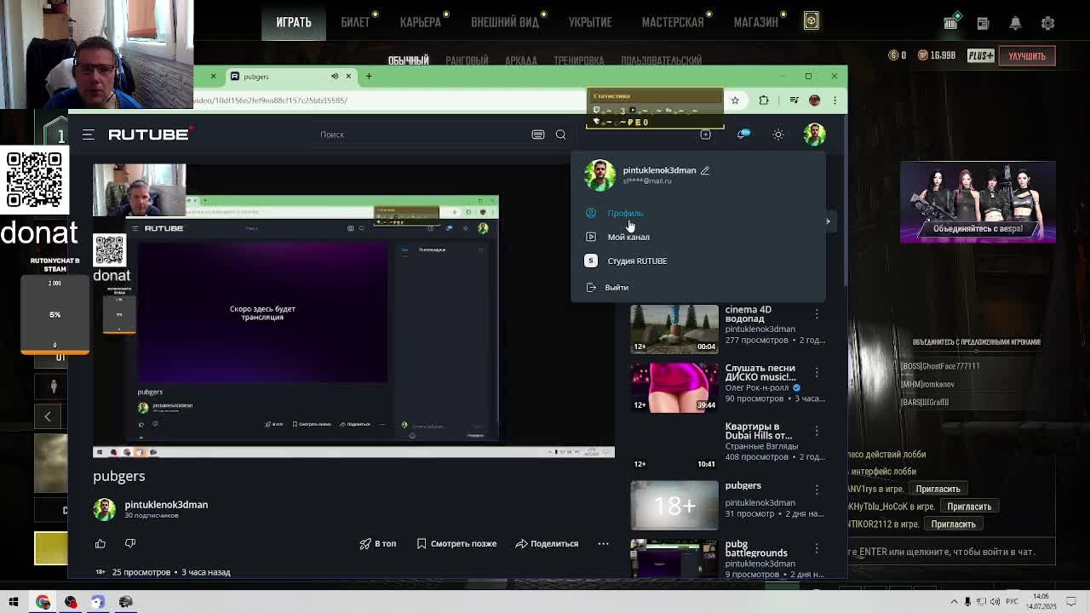The height and width of the screenshot is (613, 1090).
Task: Open Chrome from the taskbar
Action: click(x=43, y=602)
